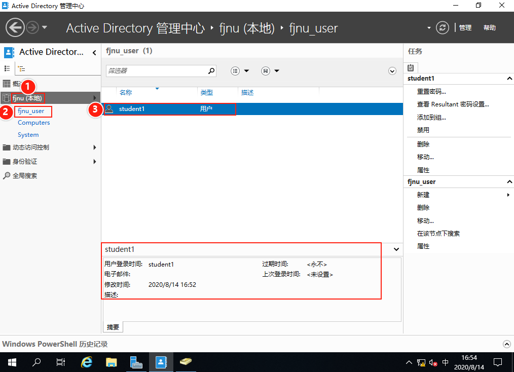Sort by 描述 column header
This screenshot has height=372, width=514.
pos(247,93)
